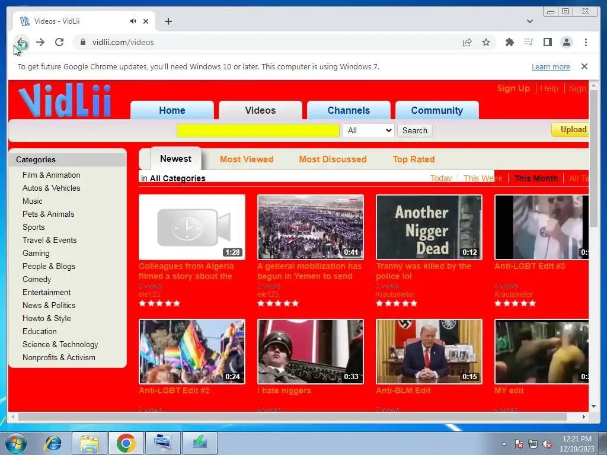Open Windows Explorer folder taskbar icon

pos(90,443)
